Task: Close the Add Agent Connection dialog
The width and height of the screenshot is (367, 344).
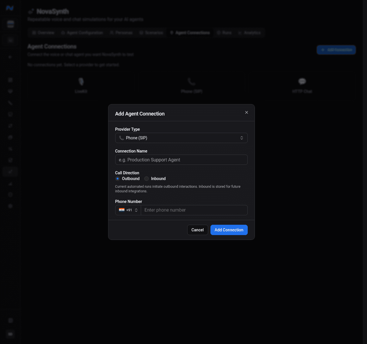Action: tap(247, 112)
